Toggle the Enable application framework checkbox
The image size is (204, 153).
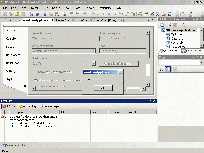point(33,72)
